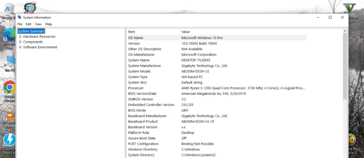Click the System Information title bar icon
This screenshot has width=364, height=158.
pos(19,17)
